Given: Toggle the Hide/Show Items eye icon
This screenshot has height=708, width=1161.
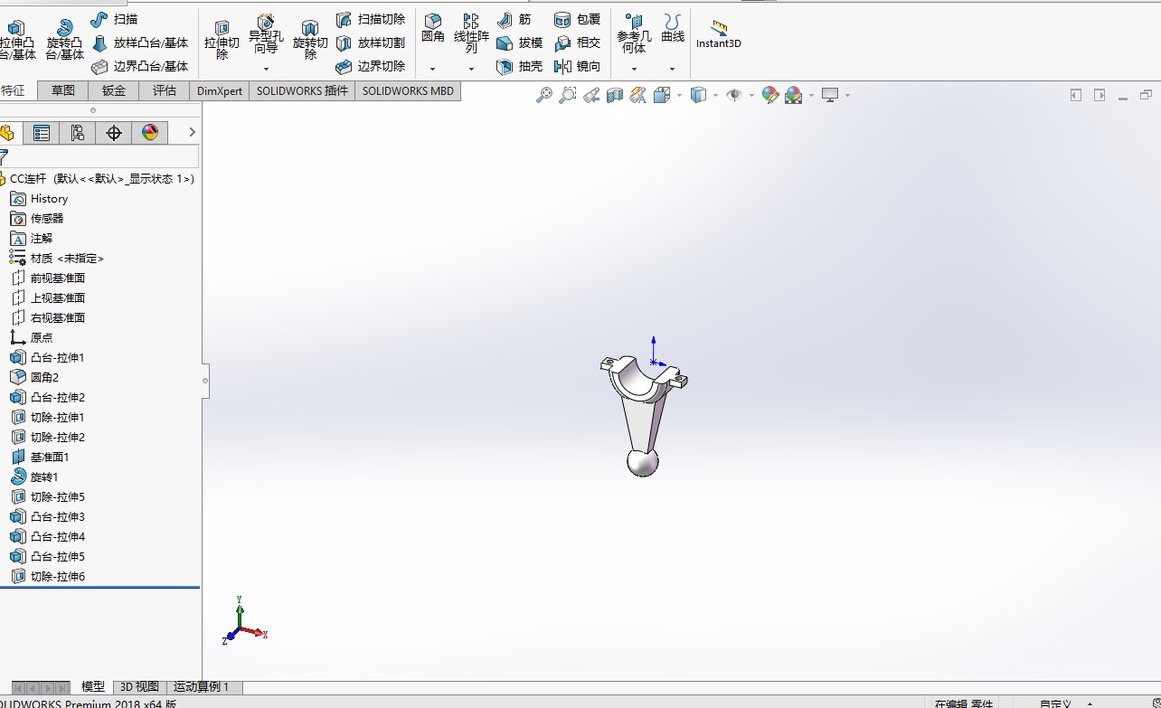Looking at the screenshot, I should [733, 95].
